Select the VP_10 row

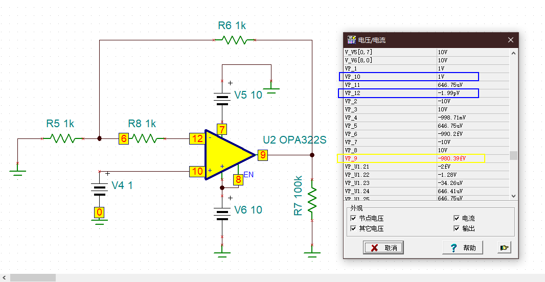[427, 77]
